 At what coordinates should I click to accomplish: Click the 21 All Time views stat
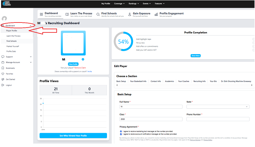[56, 90]
